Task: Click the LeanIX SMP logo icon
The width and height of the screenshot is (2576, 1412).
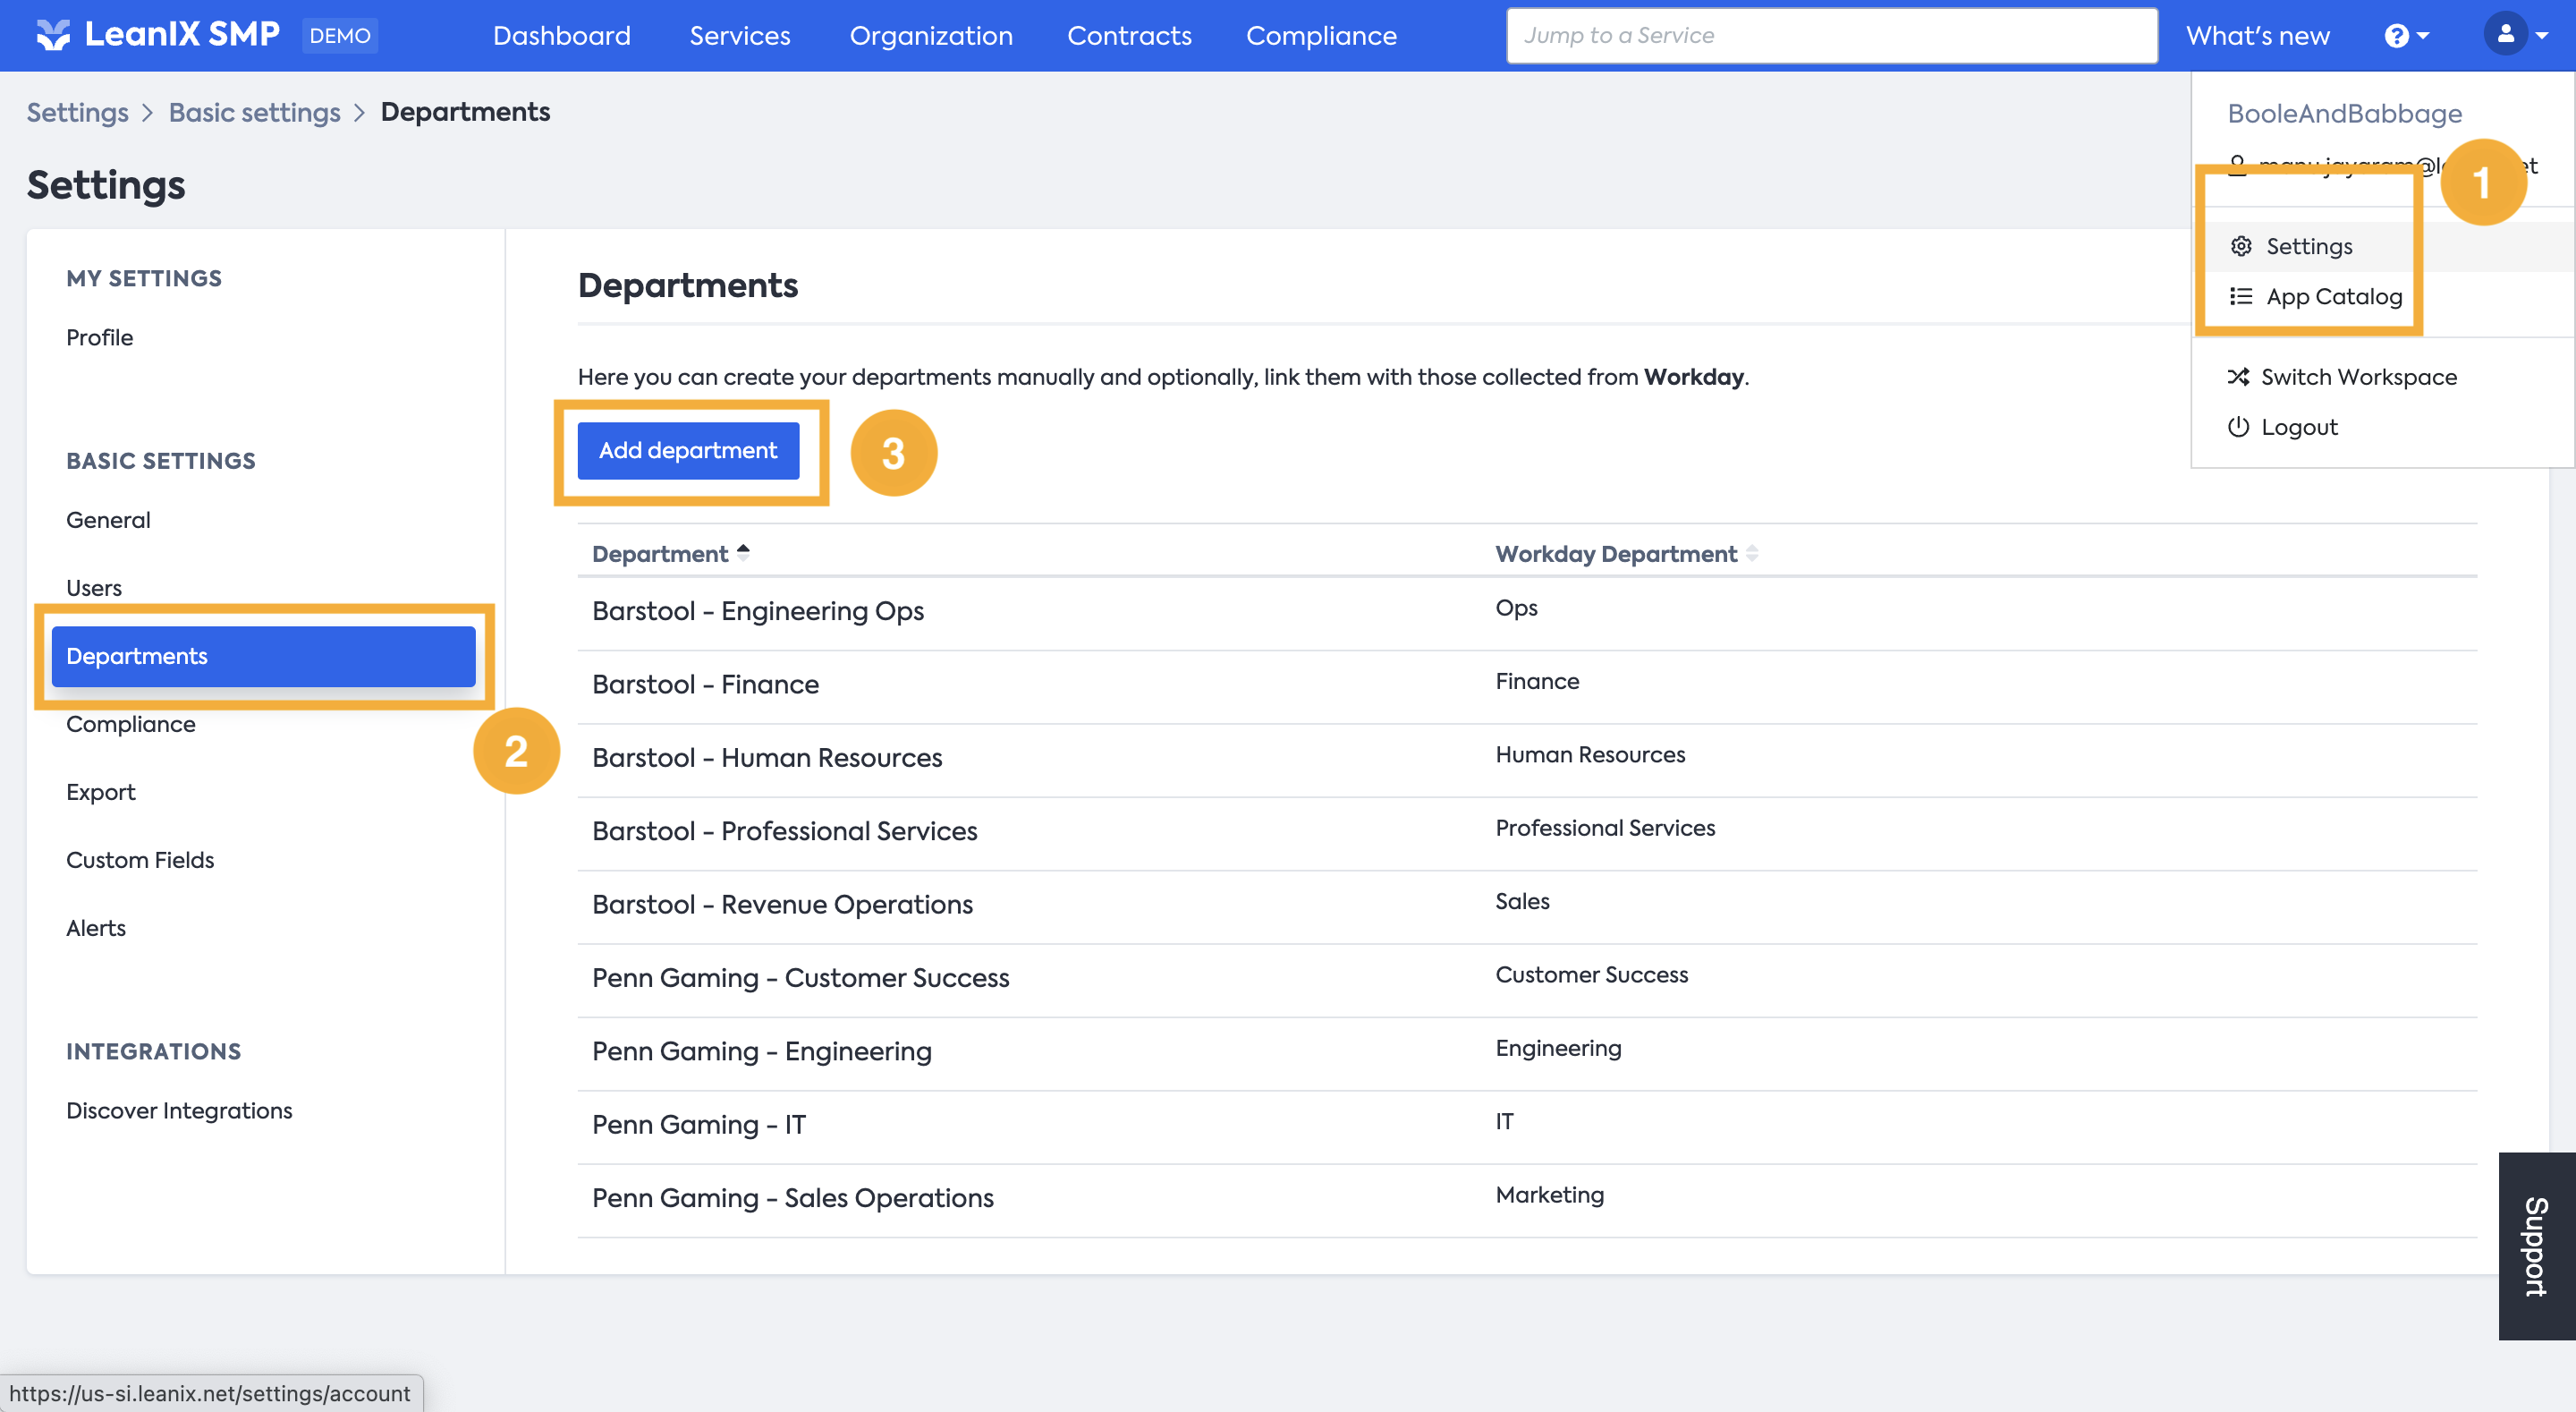Action: (x=52, y=35)
